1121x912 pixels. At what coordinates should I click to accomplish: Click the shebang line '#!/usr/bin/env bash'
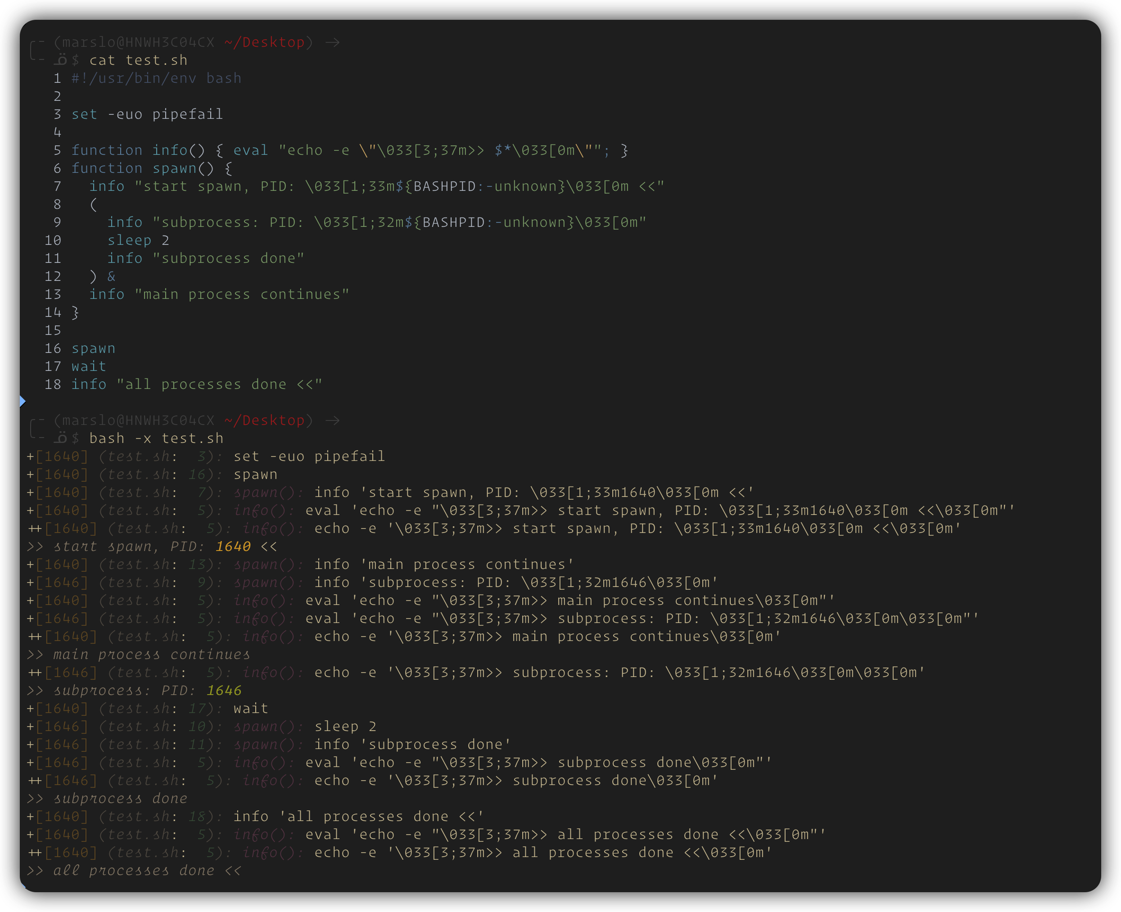coord(156,78)
